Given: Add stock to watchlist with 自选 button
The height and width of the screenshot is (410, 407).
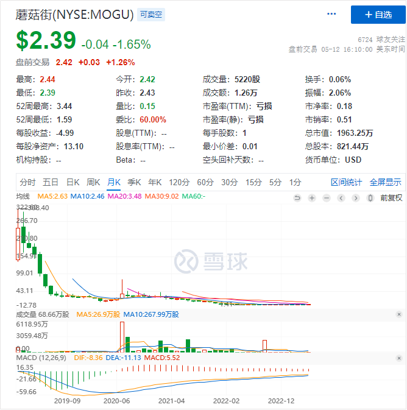Looking at the screenshot, I should point(378,15).
